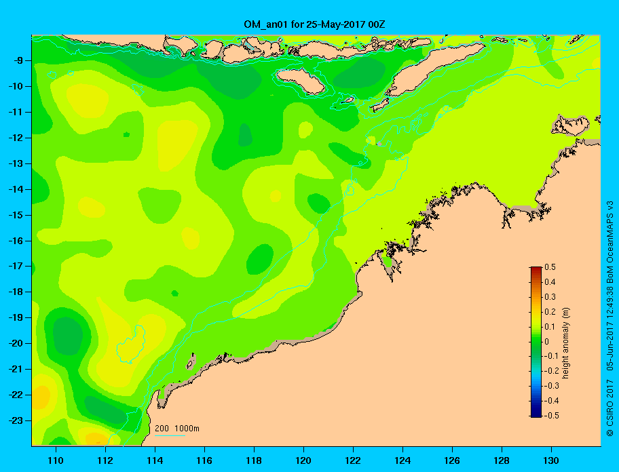Click the '-21' latitude axis label
Image resolution: width=619 pixels, height=472 pixels.
point(16,369)
